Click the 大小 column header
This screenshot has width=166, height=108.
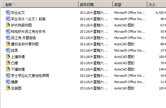tap(157, 5)
